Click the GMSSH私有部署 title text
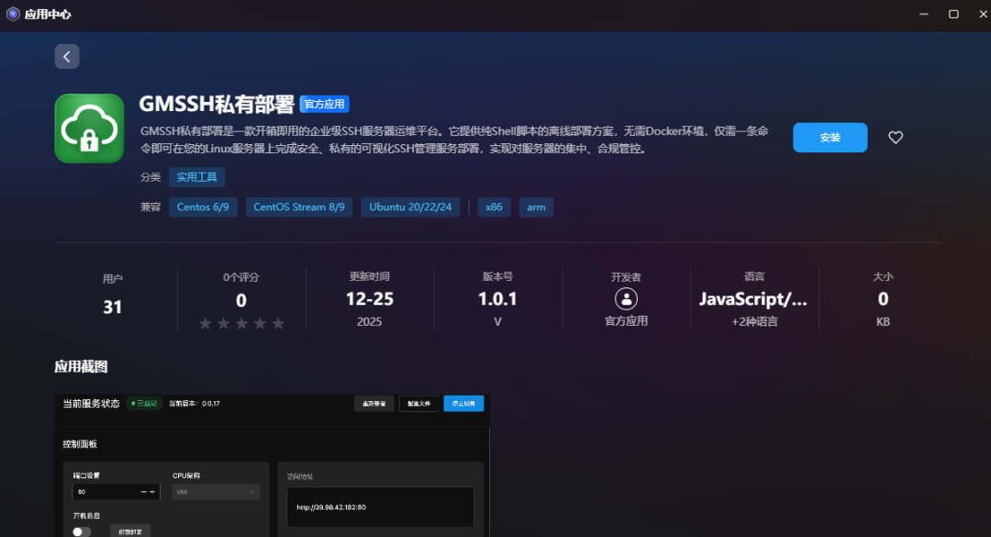Screen dimensions: 991x537 pos(217,104)
